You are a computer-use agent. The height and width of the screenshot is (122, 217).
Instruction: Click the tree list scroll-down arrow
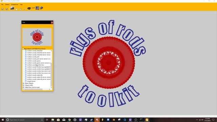click(51, 87)
